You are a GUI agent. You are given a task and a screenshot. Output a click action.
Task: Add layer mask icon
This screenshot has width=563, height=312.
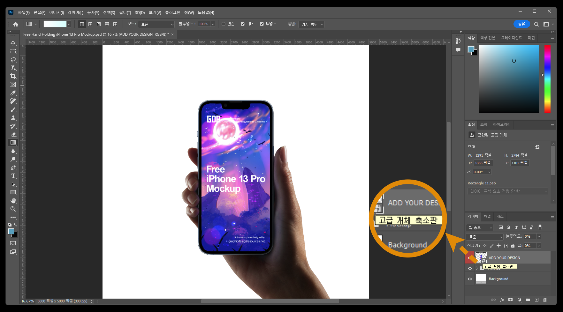click(511, 300)
